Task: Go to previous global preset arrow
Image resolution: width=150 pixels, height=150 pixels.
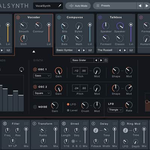Action: point(140,6)
